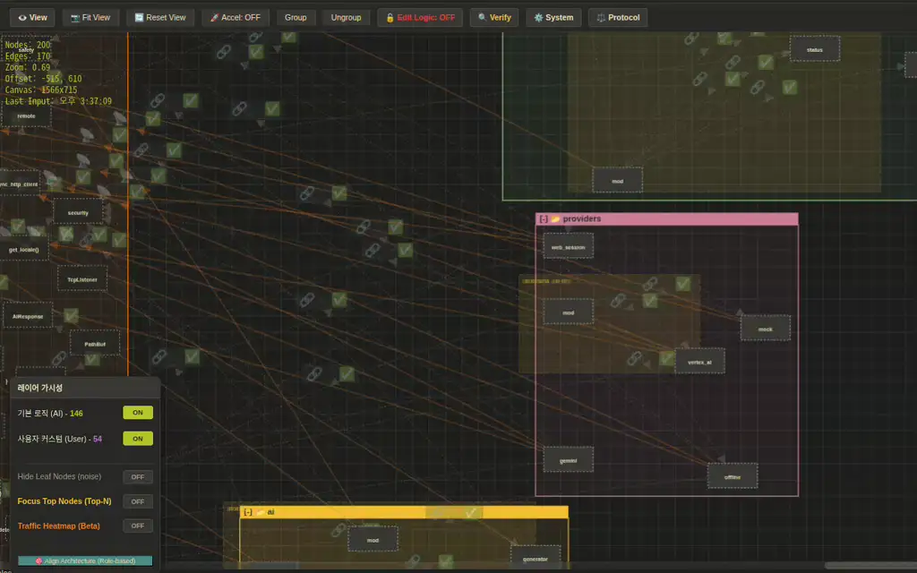Select the gemini node
The height and width of the screenshot is (573, 917).
[568, 460]
